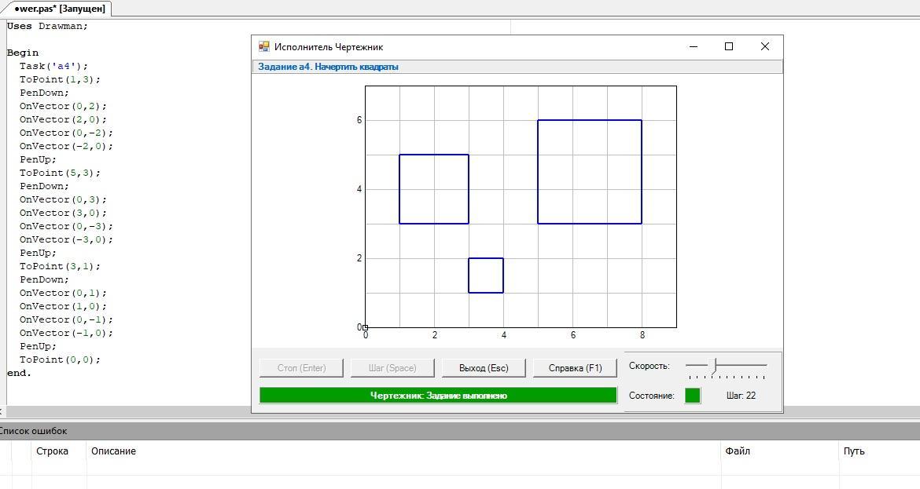This screenshot has height=489, width=920.
Task: Click the drawman cursor marker at origin
Action: (x=365, y=327)
